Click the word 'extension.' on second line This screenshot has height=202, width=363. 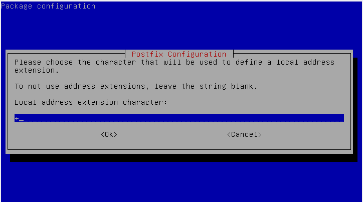click(x=37, y=70)
